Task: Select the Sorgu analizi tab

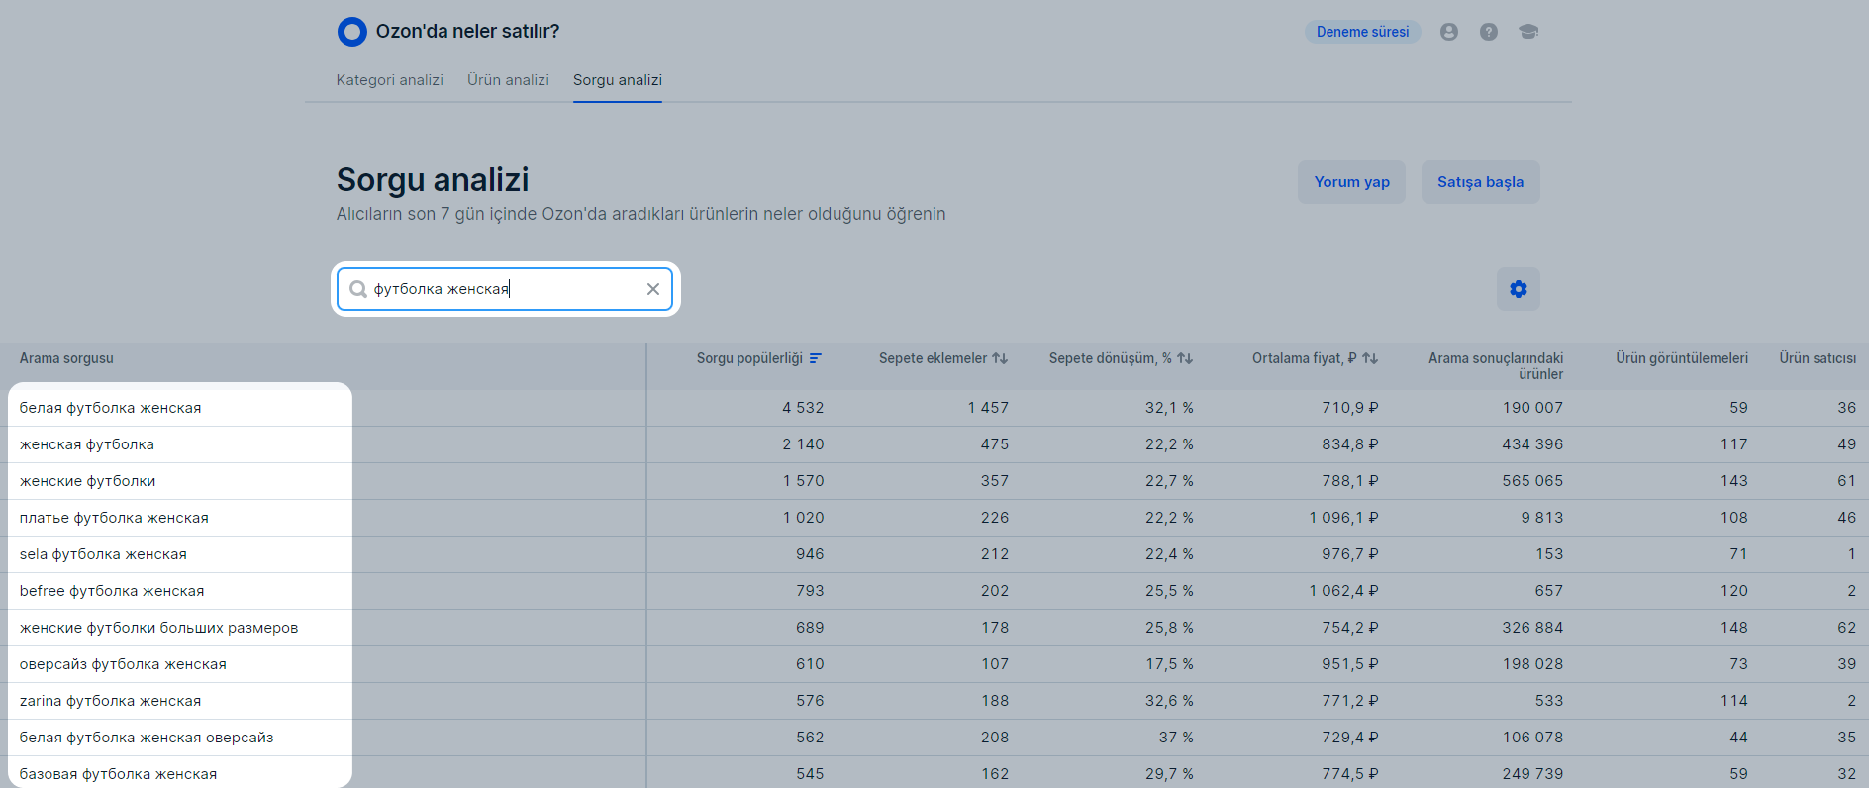Action: click(617, 80)
